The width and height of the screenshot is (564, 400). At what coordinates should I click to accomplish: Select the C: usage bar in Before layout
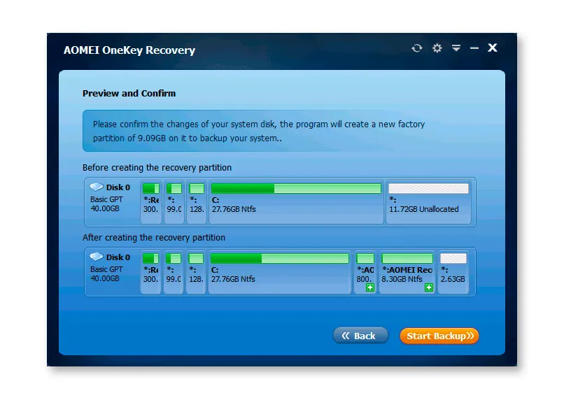coord(296,188)
